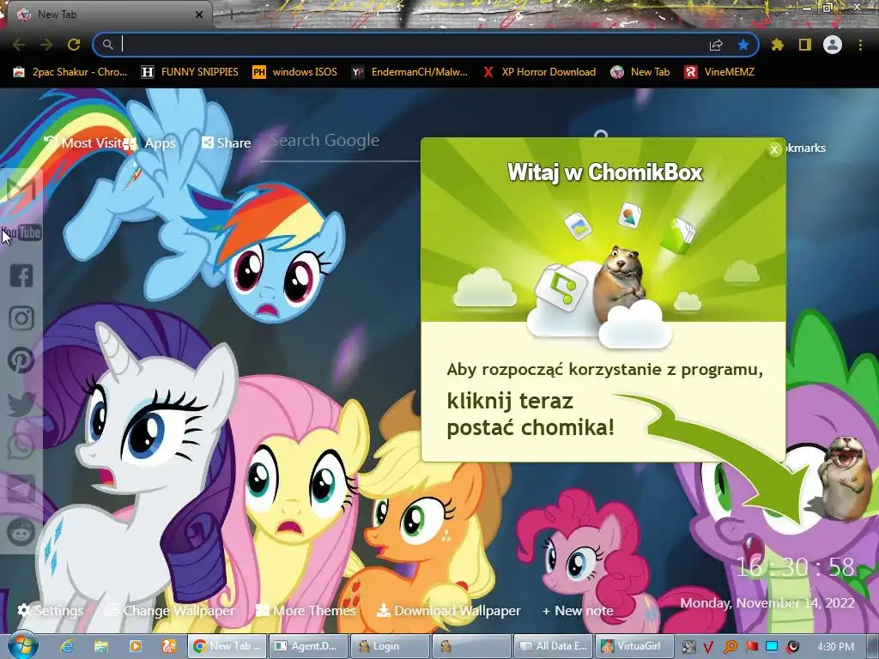
Task: Open the FUNNY SNIPPIES bookmark
Action: point(190,72)
